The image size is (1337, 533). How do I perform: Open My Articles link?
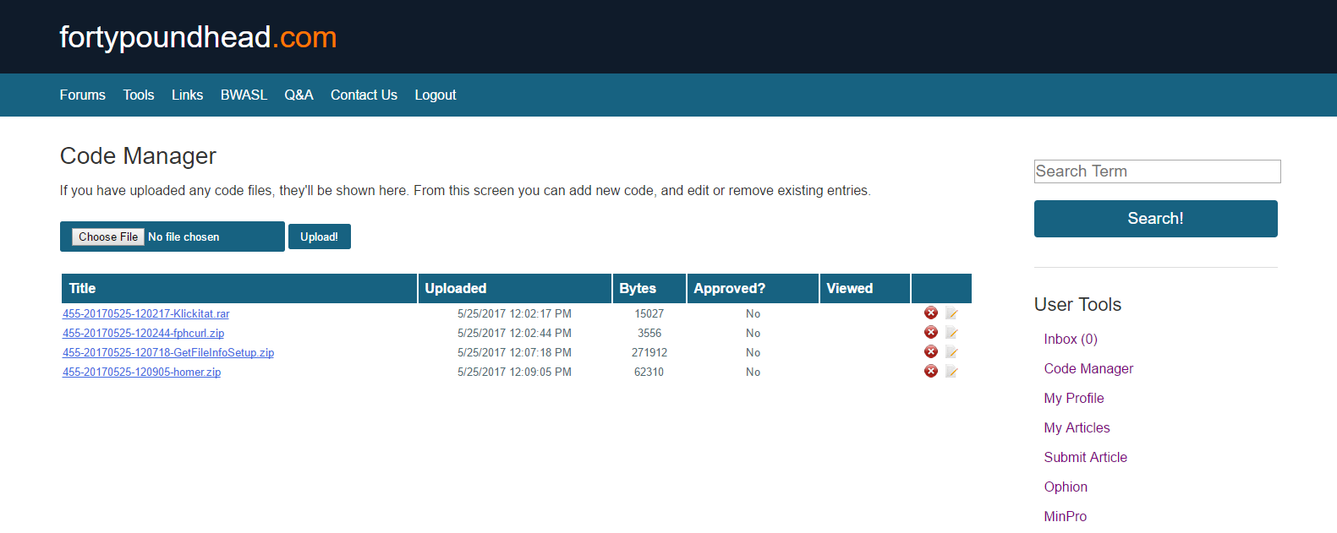pyautogui.click(x=1077, y=427)
